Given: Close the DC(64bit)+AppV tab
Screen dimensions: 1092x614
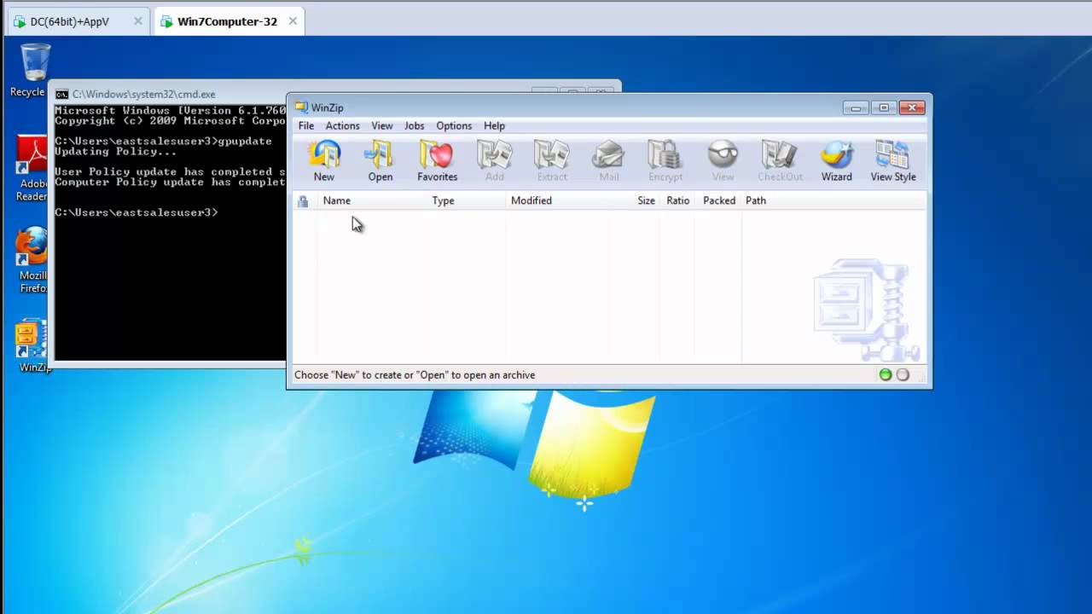Looking at the screenshot, I should [138, 21].
